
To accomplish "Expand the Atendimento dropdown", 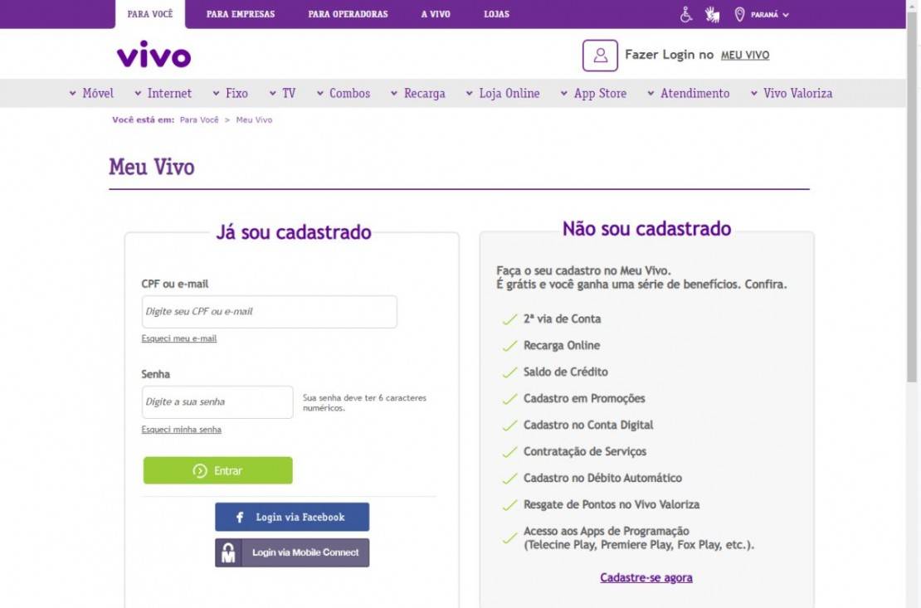I will coord(694,93).
